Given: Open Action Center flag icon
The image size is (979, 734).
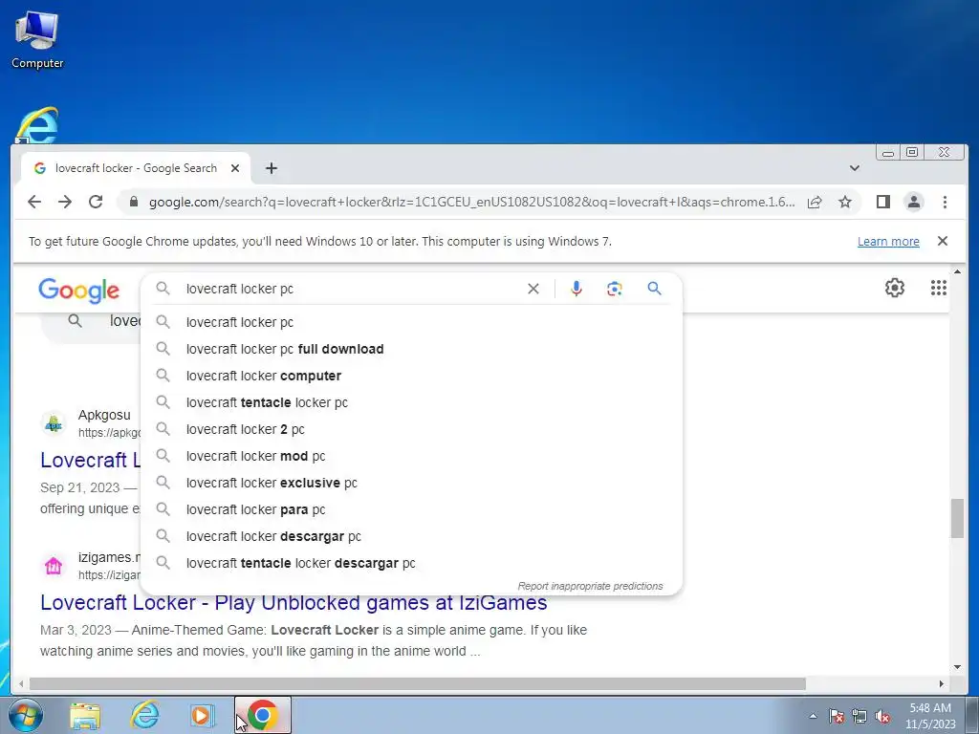Looking at the screenshot, I should pos(837,717).
